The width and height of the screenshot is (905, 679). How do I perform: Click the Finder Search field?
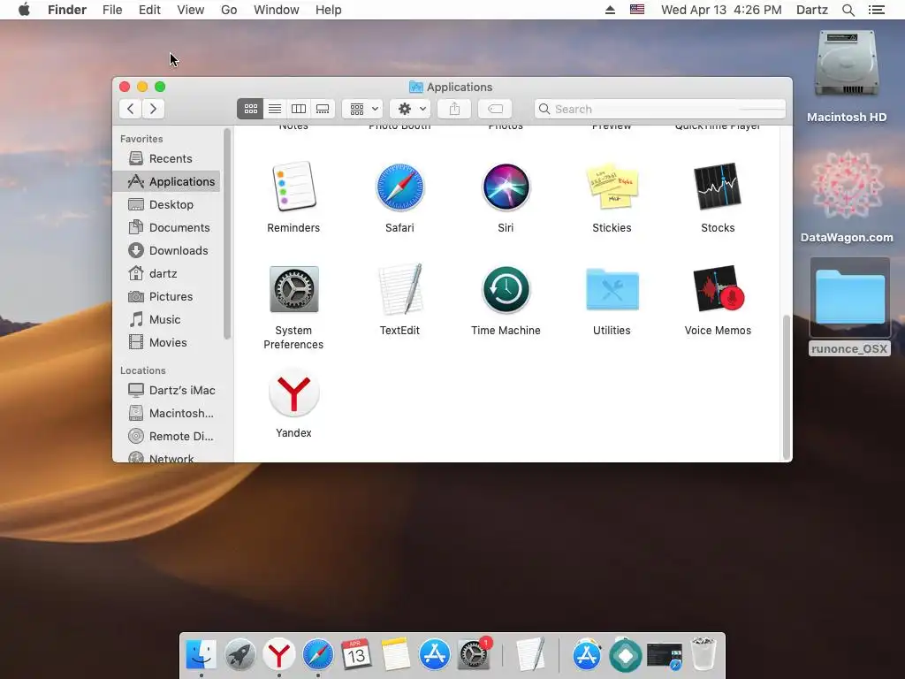pyautogui.click(x=659, y=109)
